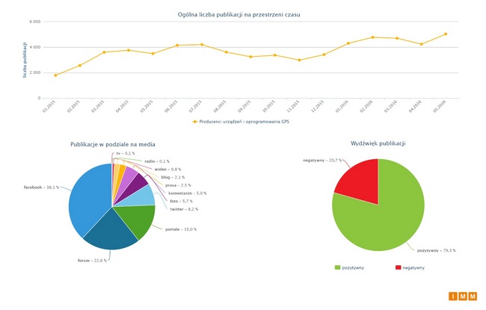Click the 01.2015 data point on line chart
The width and height of the screenshot is (486, 310).
point(55,75)
